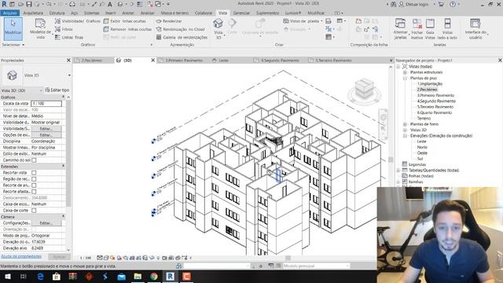503x283 pixels.
Task: Create a Vista 3D
Action: pyautogui.click(x=218, y=29)
